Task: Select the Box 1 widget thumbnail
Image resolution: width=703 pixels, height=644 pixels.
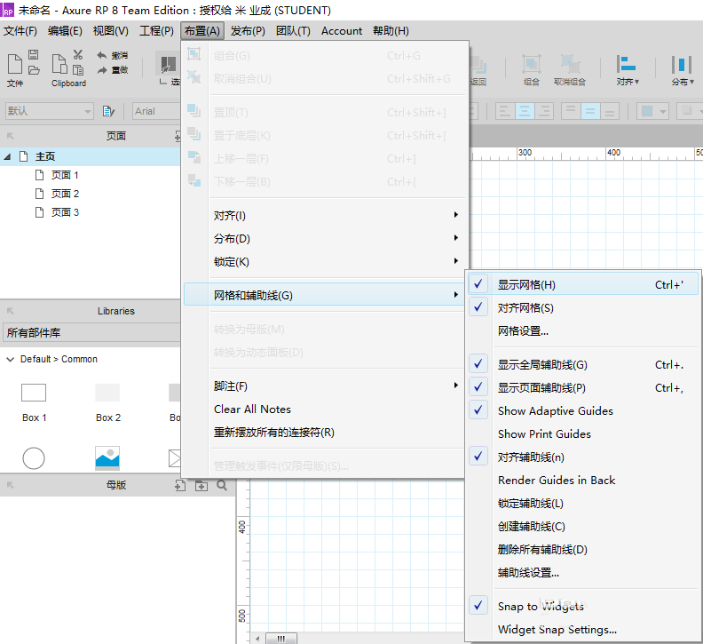Action: 34,393
